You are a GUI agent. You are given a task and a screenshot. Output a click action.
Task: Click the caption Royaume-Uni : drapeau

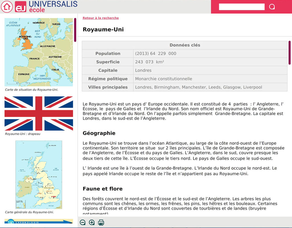coord(23,134)
